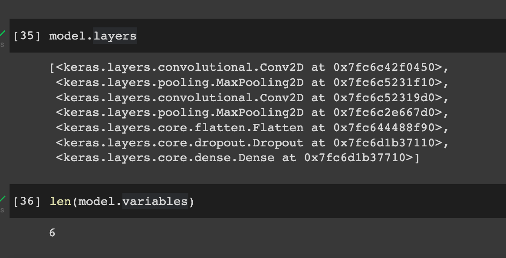Screen dimensions: 506x258
Task: Click green success checkmark beside cell 35
Action: [3, 33]
